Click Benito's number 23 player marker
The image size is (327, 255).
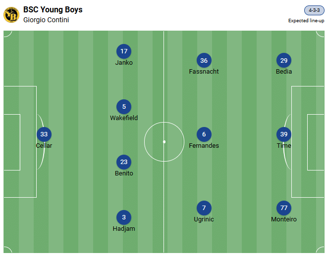(x=124, y=162)
